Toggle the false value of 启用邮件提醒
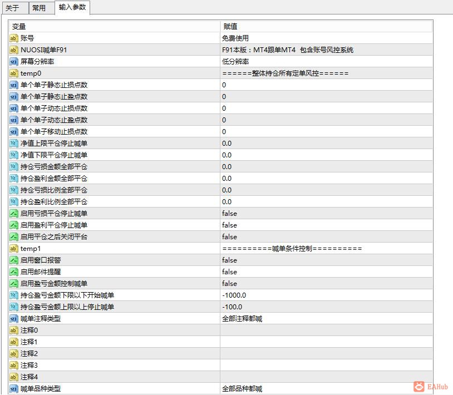The width and height of the screenshot is (453, 395). (326, 271)
